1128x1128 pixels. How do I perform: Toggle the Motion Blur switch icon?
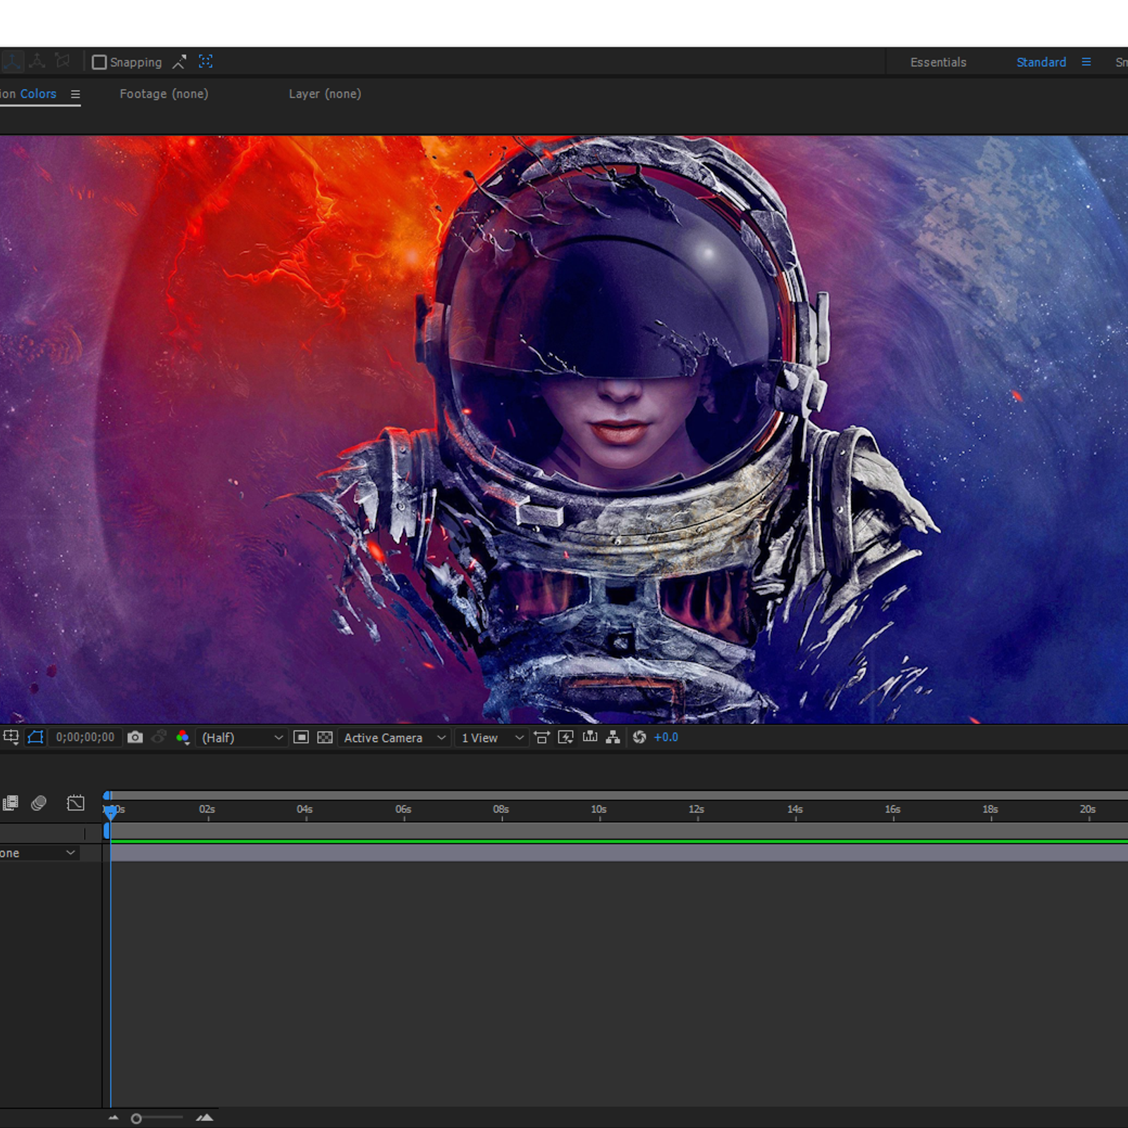[39, 803]
